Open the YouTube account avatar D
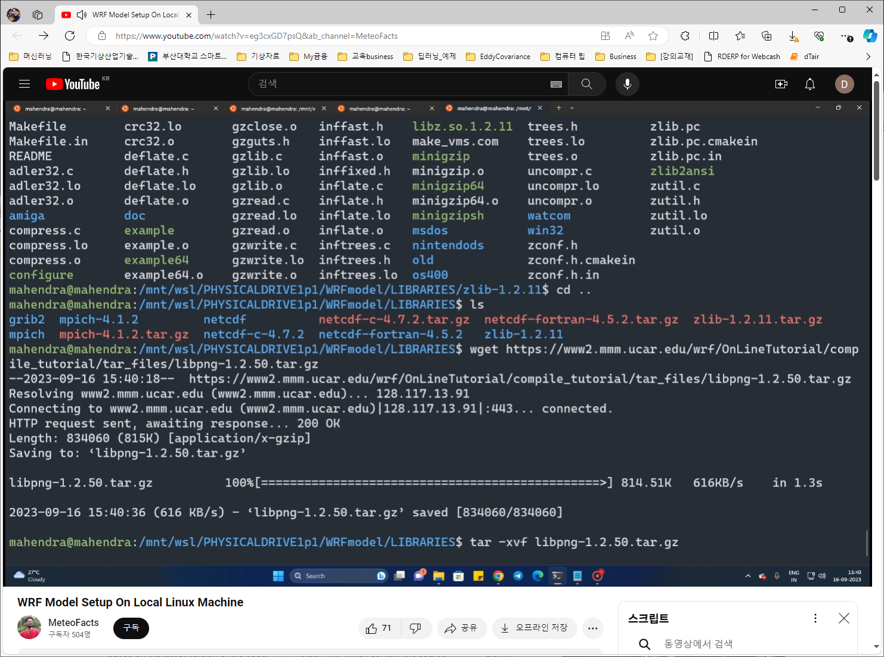 pos(844,84)
